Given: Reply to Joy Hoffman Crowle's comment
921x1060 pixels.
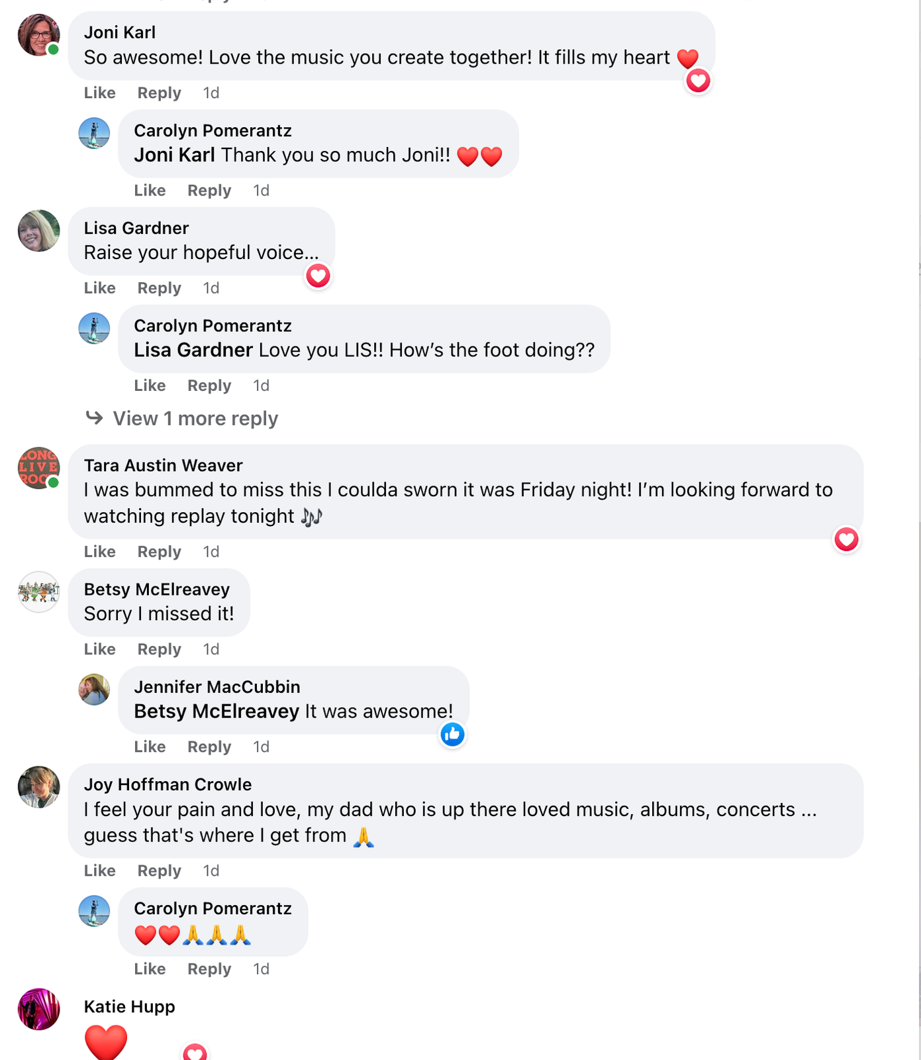Looking at the screenshot, I should coord(159,871).
